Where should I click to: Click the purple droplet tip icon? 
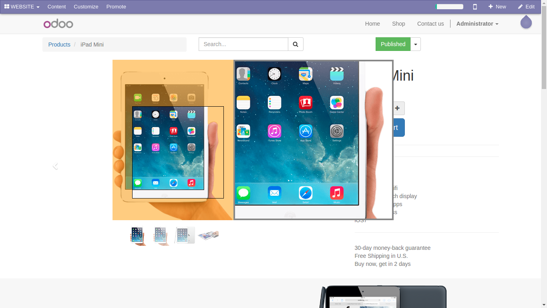point(526,22)
